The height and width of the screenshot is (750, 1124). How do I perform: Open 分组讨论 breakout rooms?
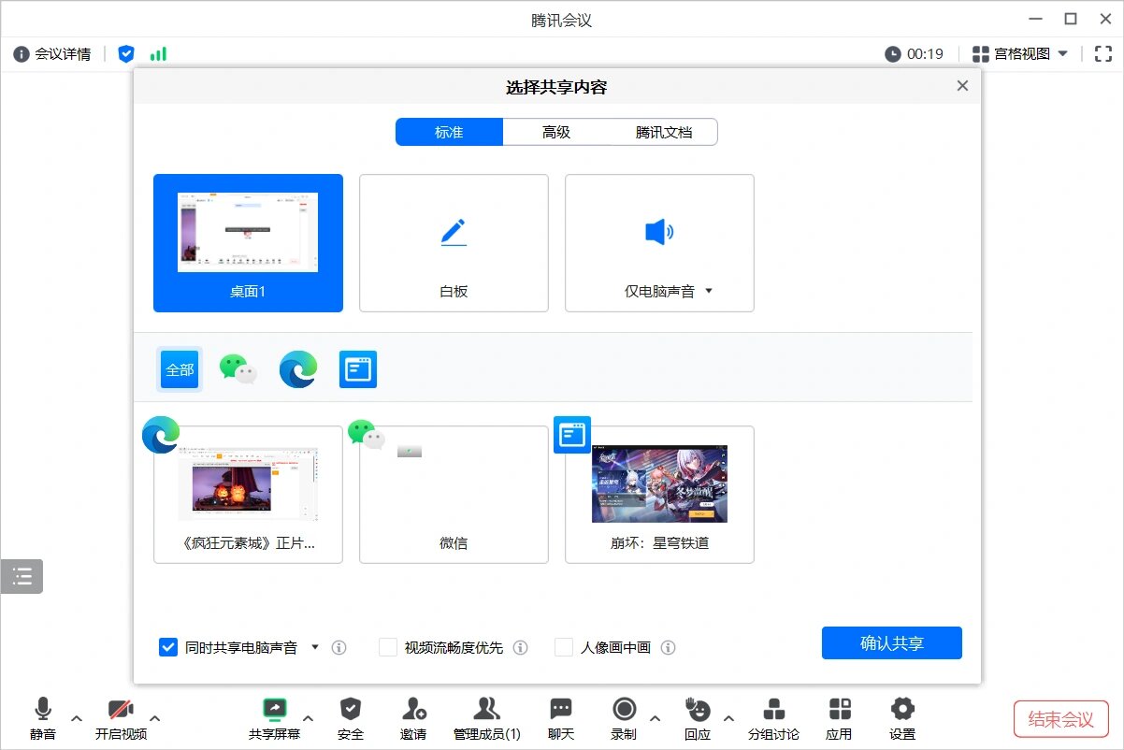click(x=773, y=711)
